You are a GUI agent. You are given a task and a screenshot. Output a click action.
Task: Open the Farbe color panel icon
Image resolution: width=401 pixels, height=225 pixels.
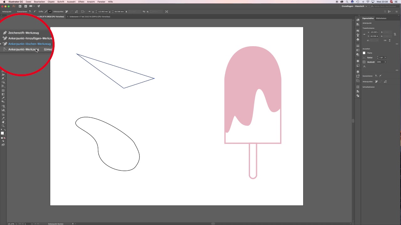click(358, 20)
